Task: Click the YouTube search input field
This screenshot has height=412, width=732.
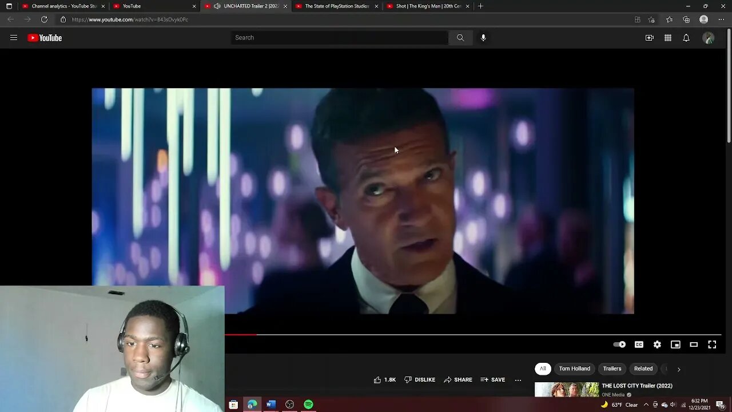Action: point(340,38)
